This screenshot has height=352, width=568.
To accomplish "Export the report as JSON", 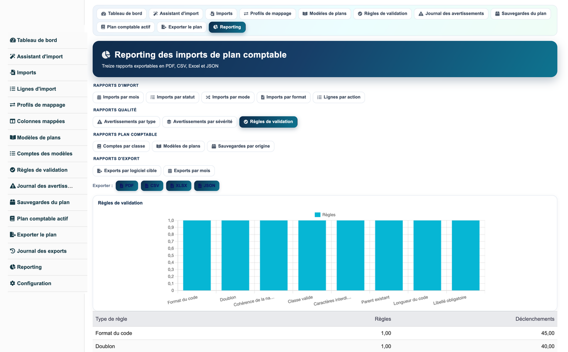I will pyautogui.click(x=207, y=186).
